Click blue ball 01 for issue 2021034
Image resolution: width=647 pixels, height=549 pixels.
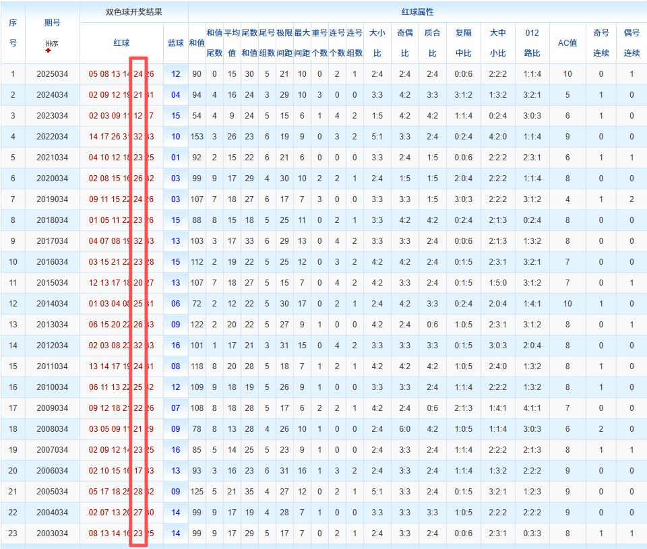click(176, 158)
